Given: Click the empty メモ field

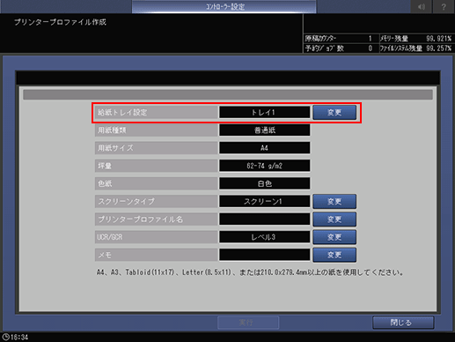Looking at the screenshot, I should [265, 255].
